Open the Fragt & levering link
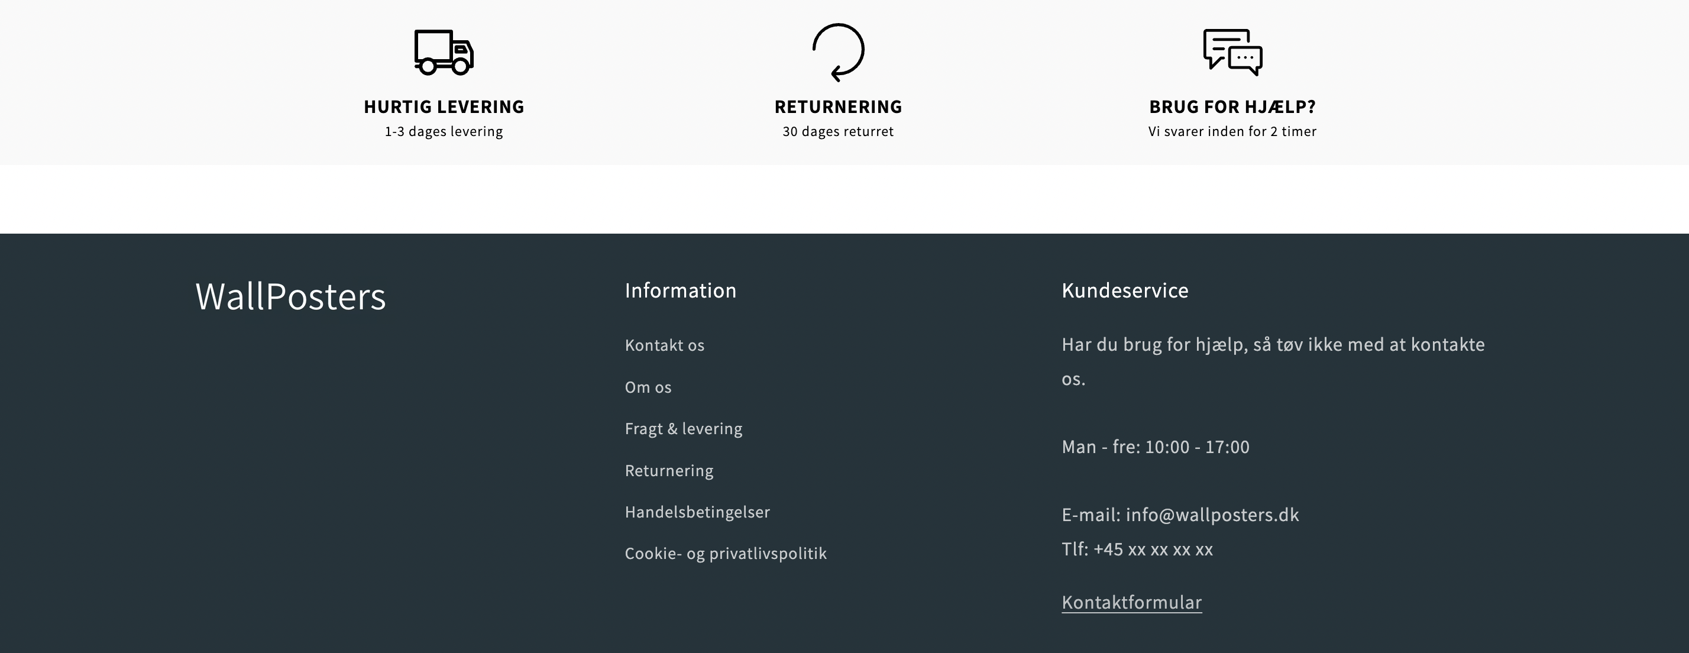This screenshot has width=1689, height=653. click(683, 429)
